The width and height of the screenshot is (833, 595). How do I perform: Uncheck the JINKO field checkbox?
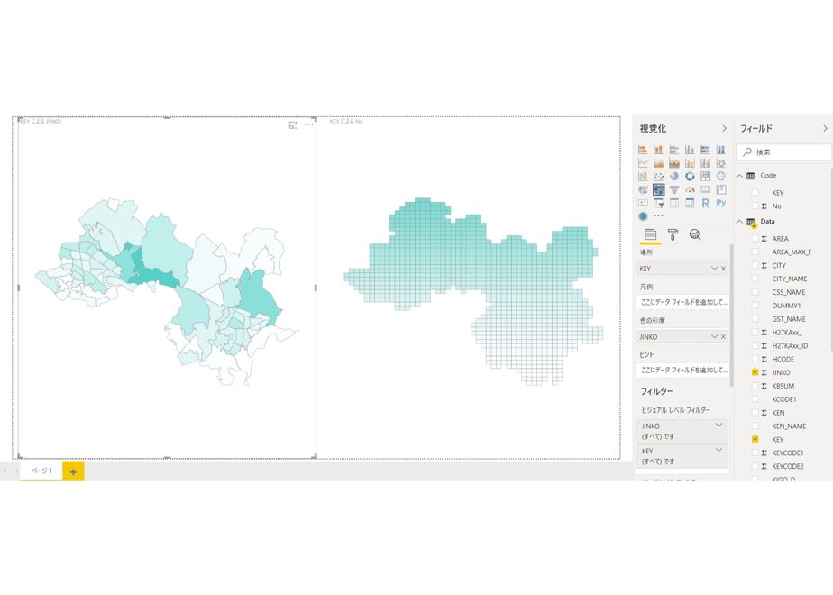[755, 372]
